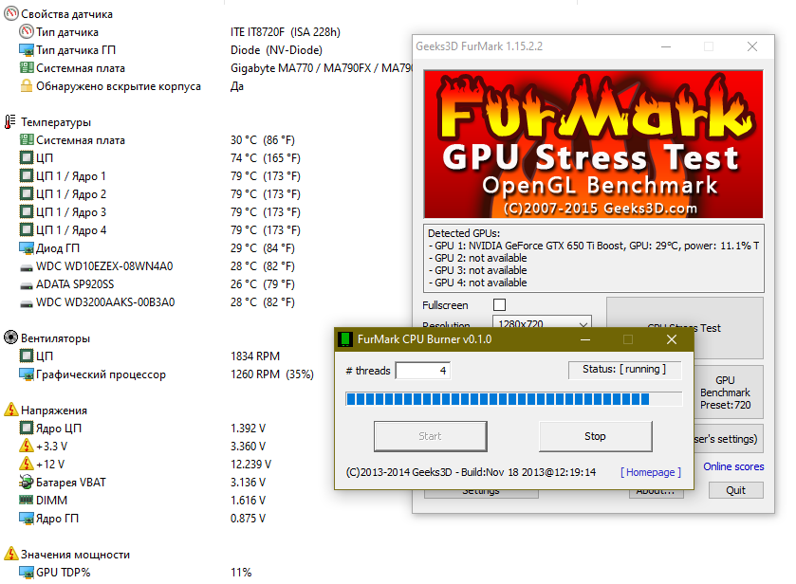796x584 pixels.
Task: Select the Обнаружено вскрытие корпуса row label
Action: 119,86
